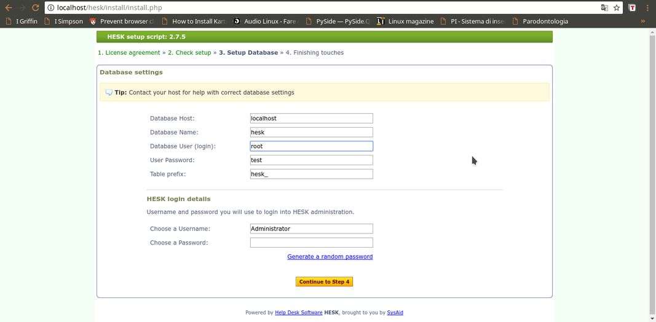This screenshot has width=656, height=322.
Task: Click the Choose a Username label
Action: 180,229
